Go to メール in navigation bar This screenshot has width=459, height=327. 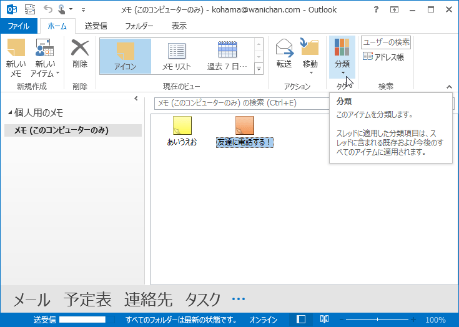point(32,299)
